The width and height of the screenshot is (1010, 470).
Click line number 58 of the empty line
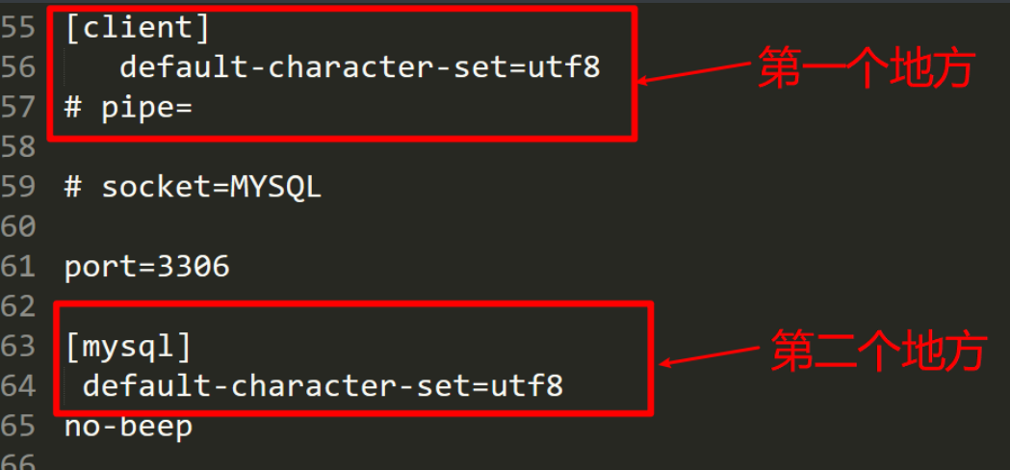tap(18, 147)
